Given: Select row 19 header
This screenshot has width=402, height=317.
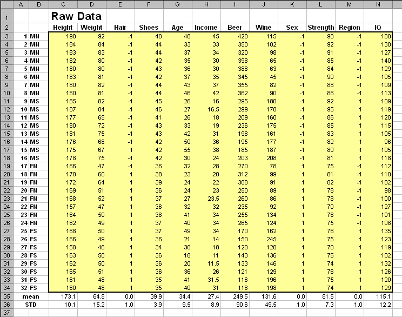Looking at the screenshot, I should [x=6, y=166].
